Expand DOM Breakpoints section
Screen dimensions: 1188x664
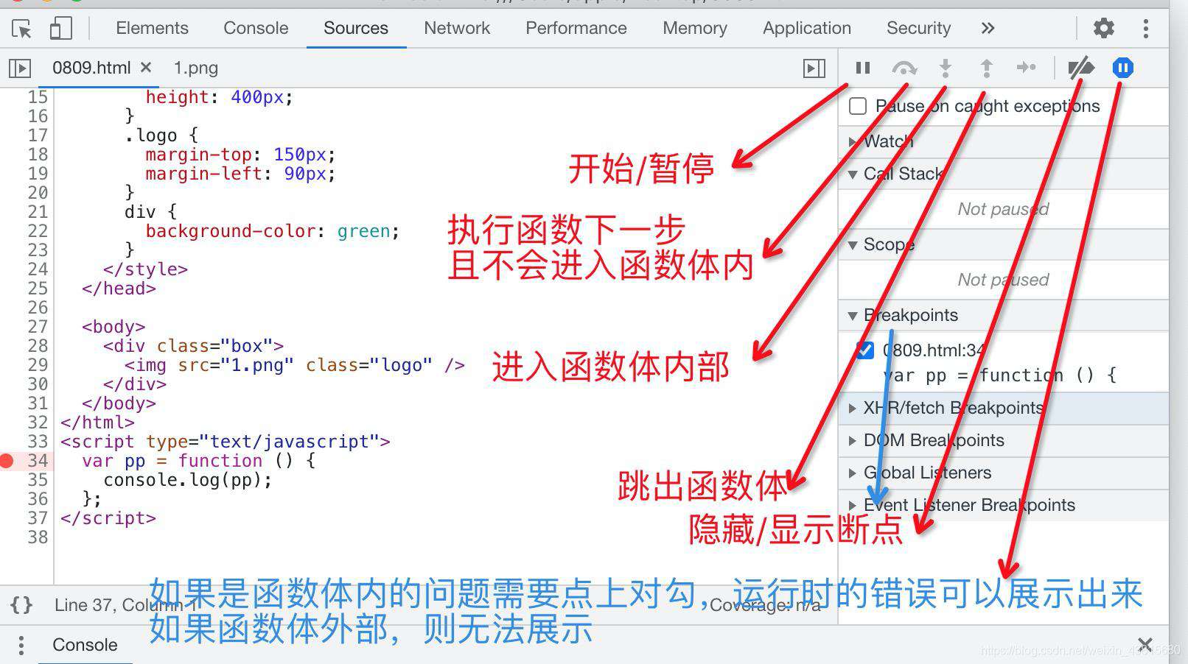[x=853, y=441]
